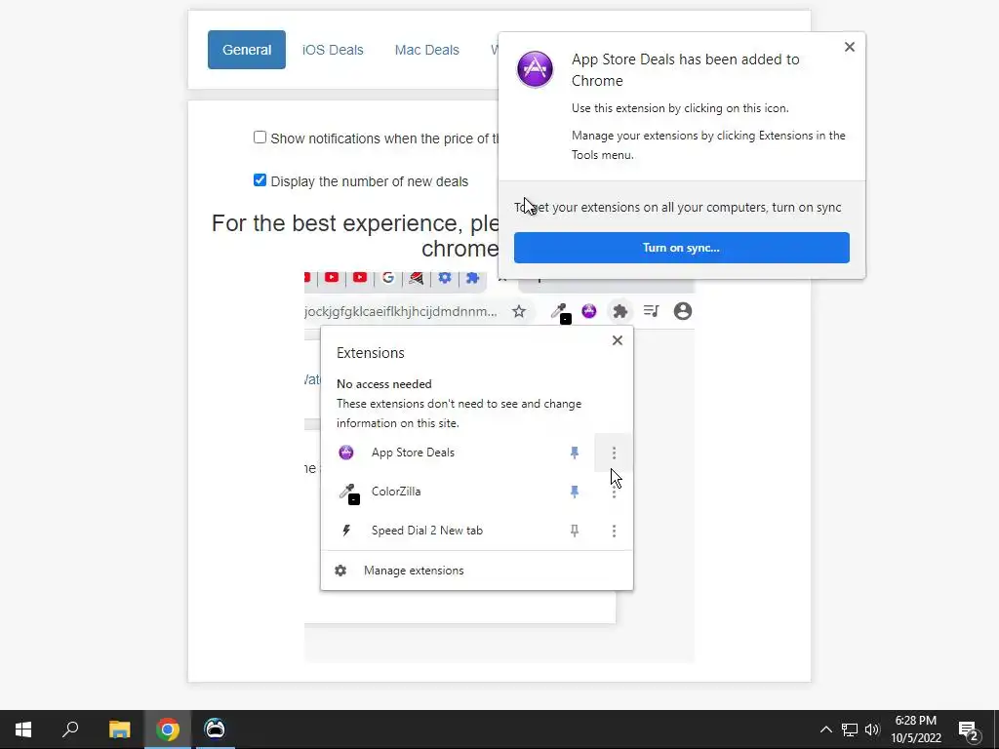Screen dimensions: 999x749
Task: Open File Explorer from taskbar
Action: [119, 729]
